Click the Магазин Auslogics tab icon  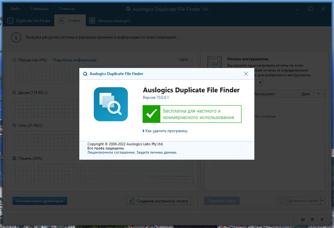(92, 21)
